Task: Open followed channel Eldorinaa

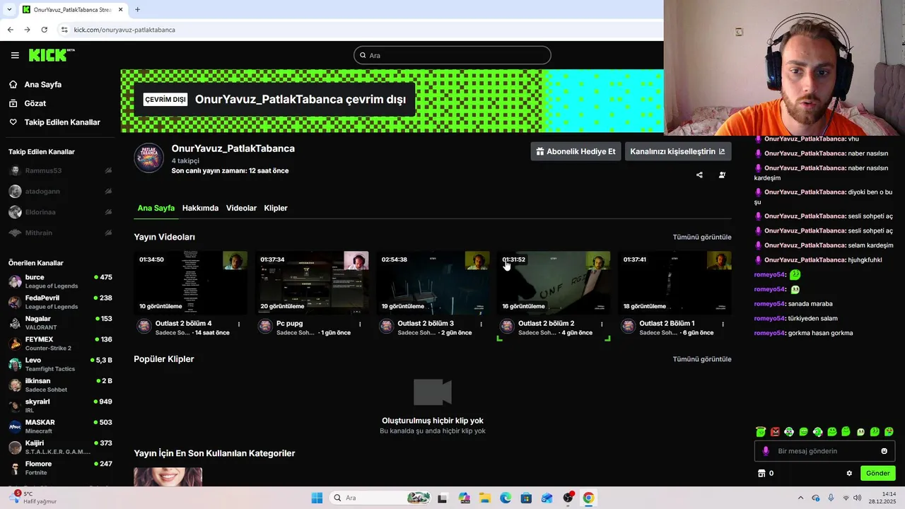Action: coord(60,212)
